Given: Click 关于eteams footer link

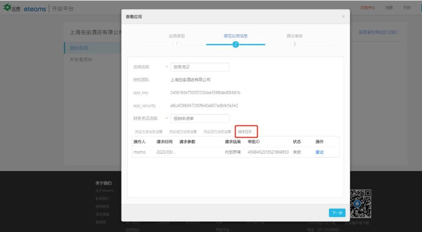Looking at the screenshot, I should (x=104, y=191).
